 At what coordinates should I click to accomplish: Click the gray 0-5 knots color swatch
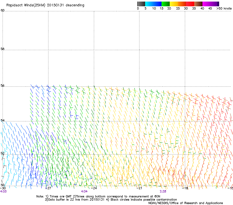point(141,4)
